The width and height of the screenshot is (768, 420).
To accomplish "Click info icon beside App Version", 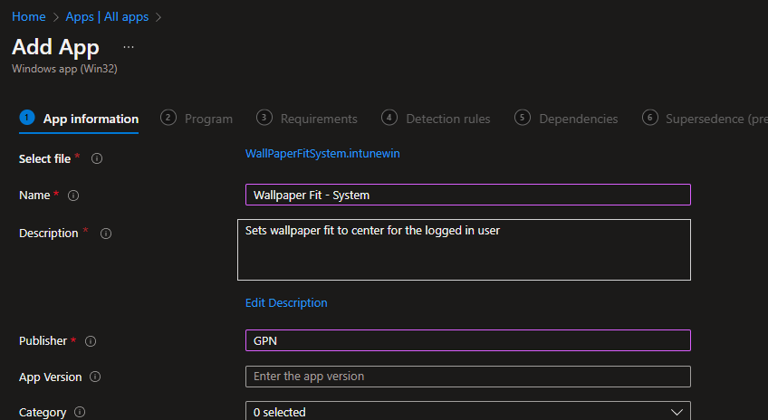I will [x=95, y=377].
